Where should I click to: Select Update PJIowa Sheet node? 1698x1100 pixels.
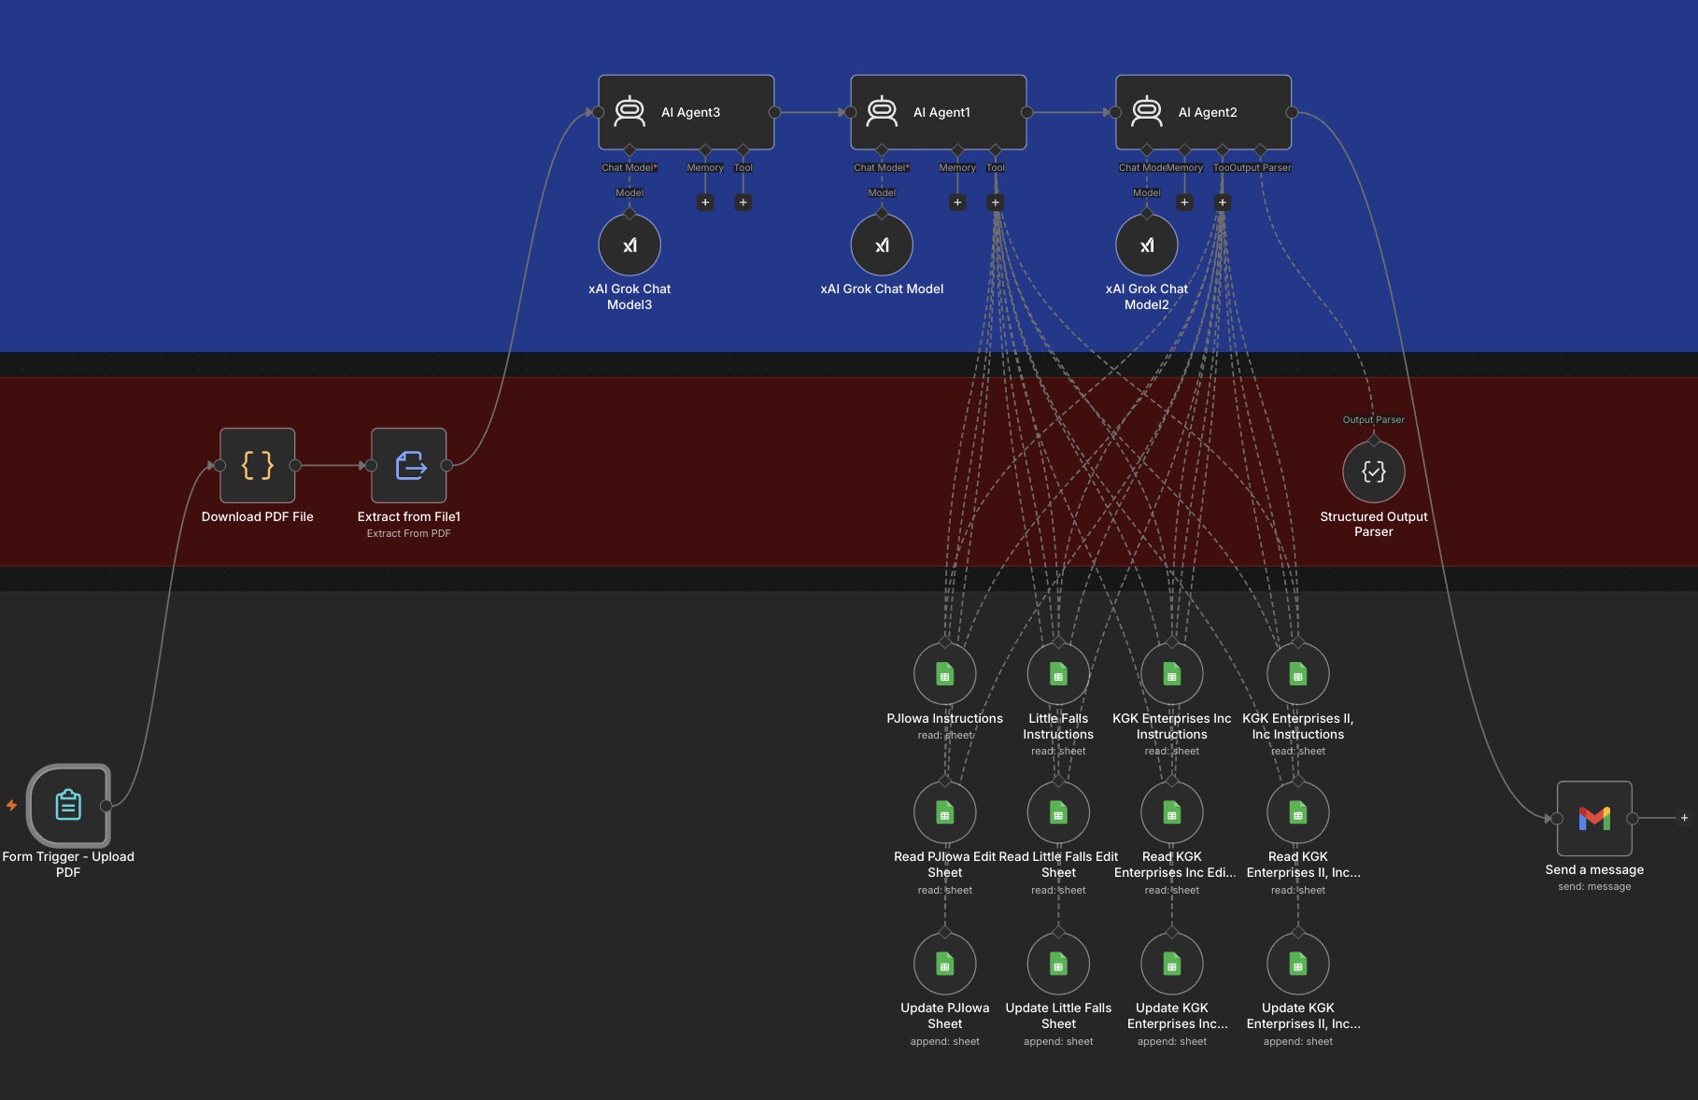point(945,964)
